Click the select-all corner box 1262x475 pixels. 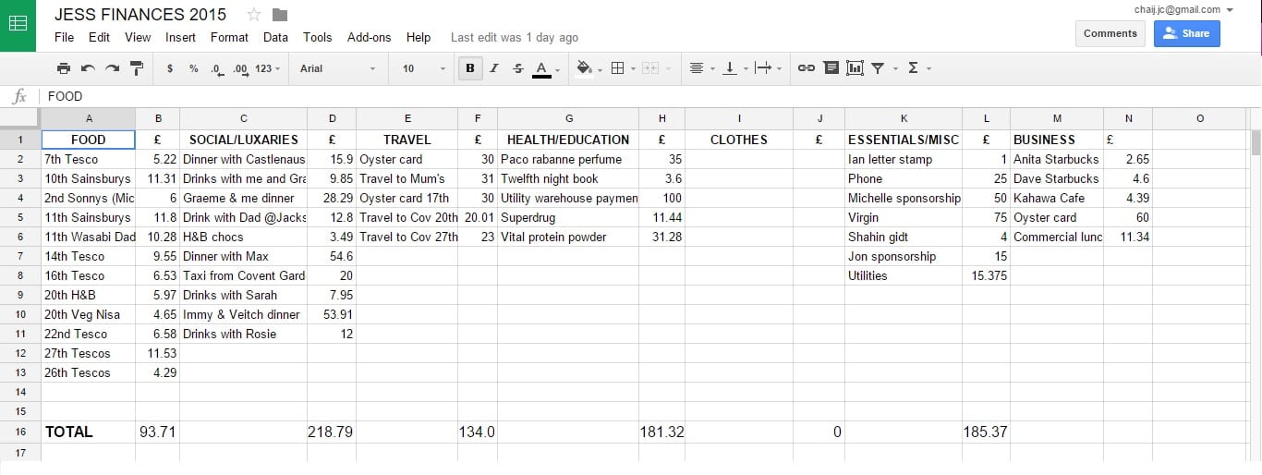click(19, 118)
